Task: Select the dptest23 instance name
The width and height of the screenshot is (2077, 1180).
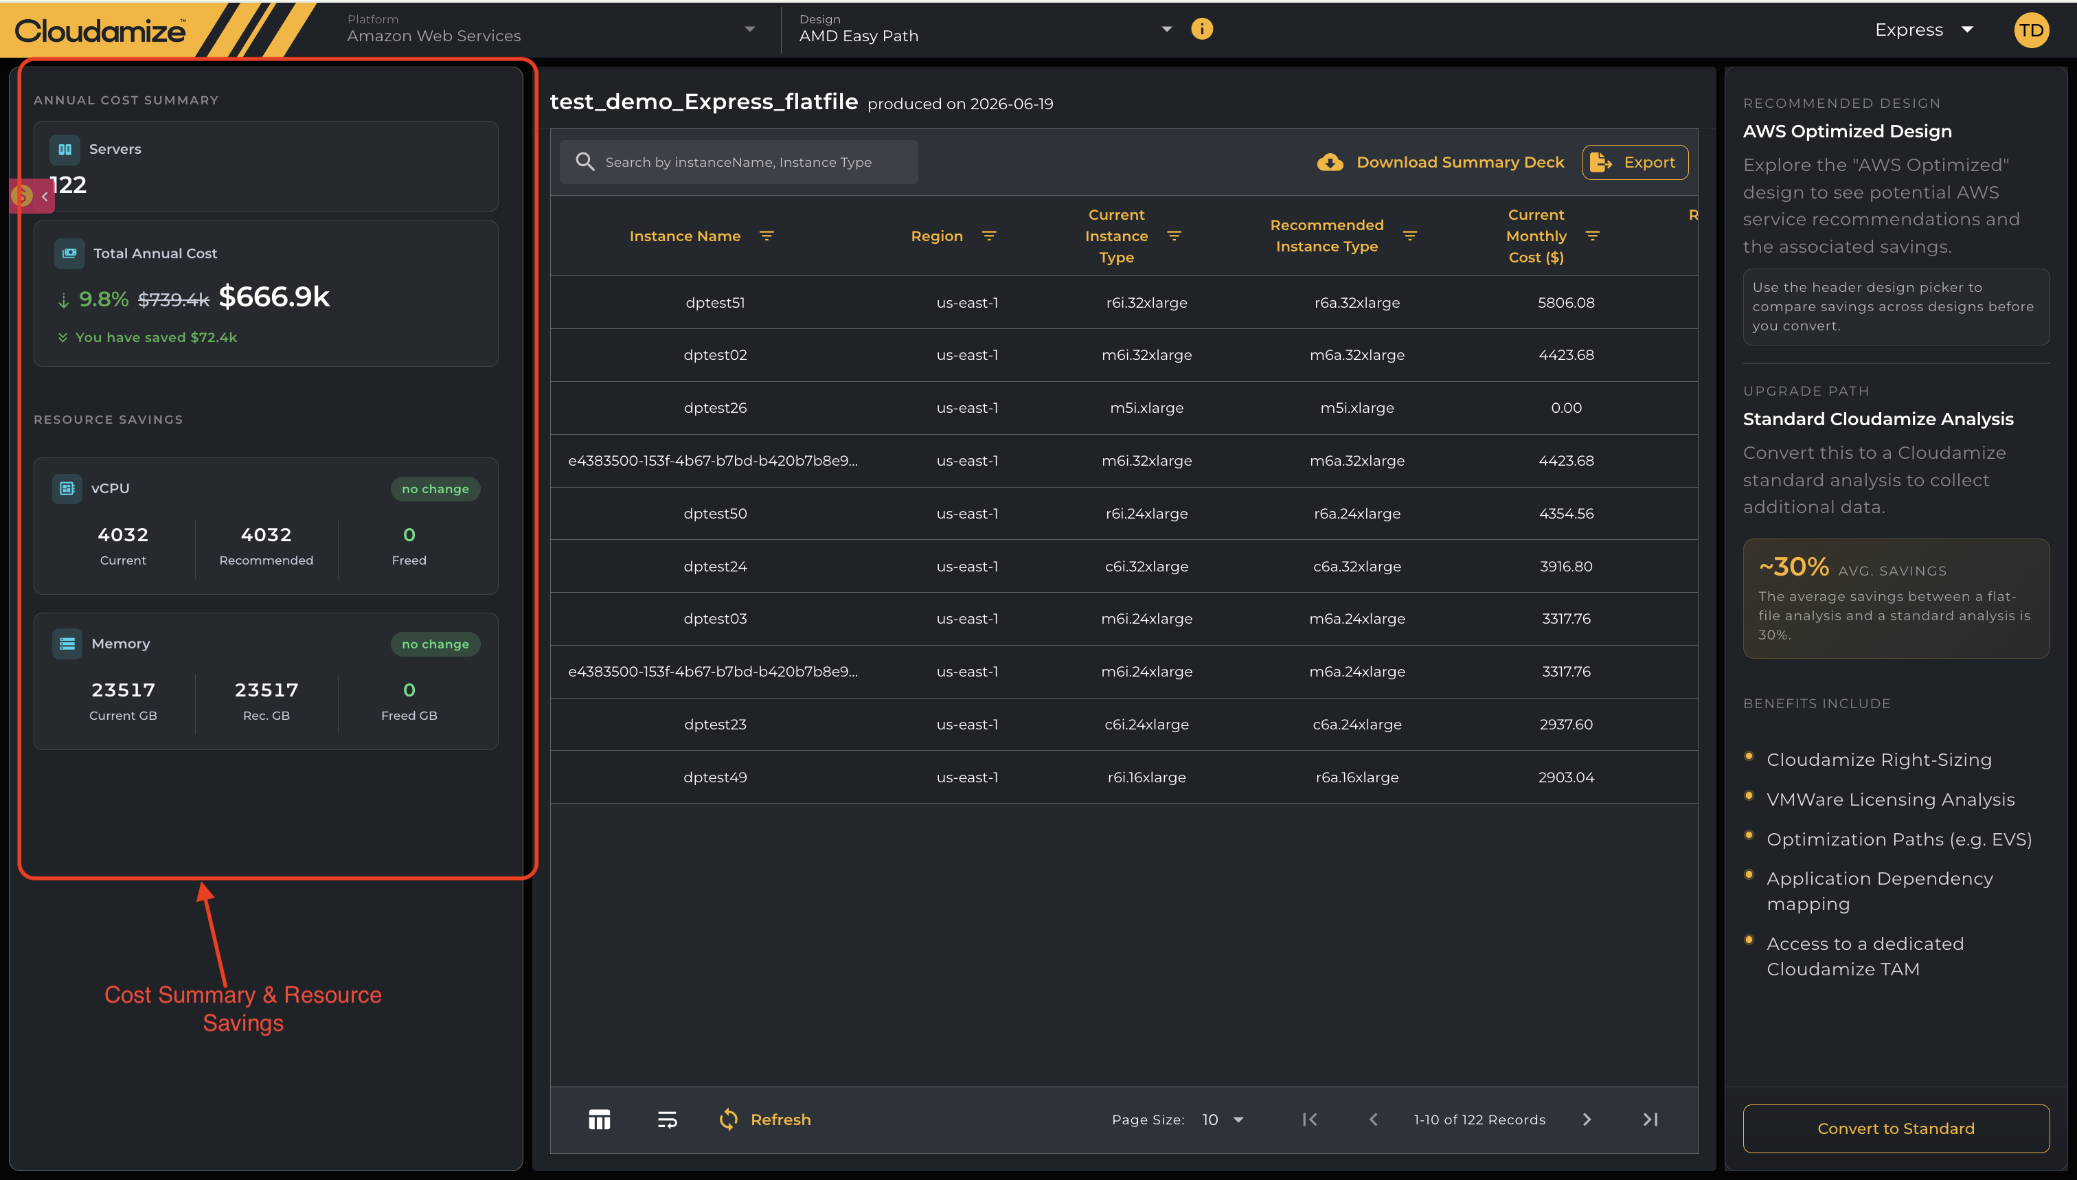Action: (x=715, y=725)
